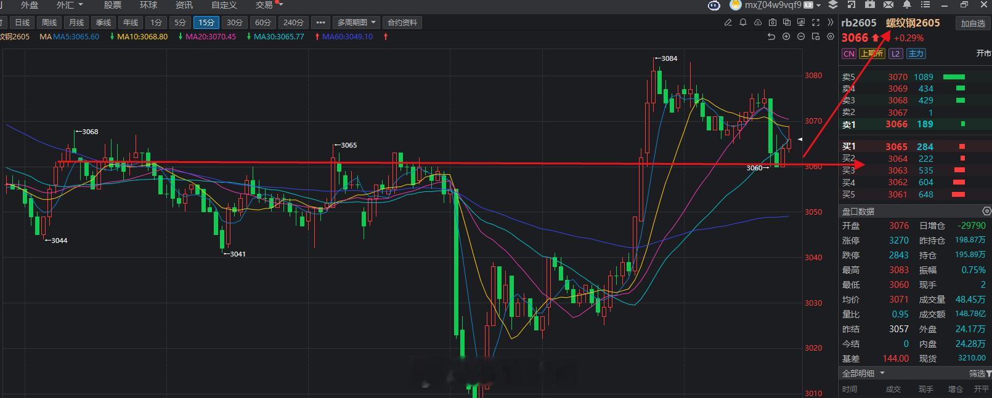Switch to 月线 monthly period
The image size is (992, 398).
pyautogui.click(x=76, y=22)
